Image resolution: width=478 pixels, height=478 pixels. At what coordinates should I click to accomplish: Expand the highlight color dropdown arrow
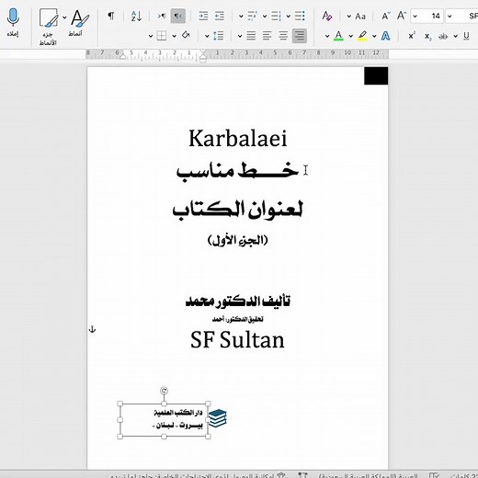point(351,36)
